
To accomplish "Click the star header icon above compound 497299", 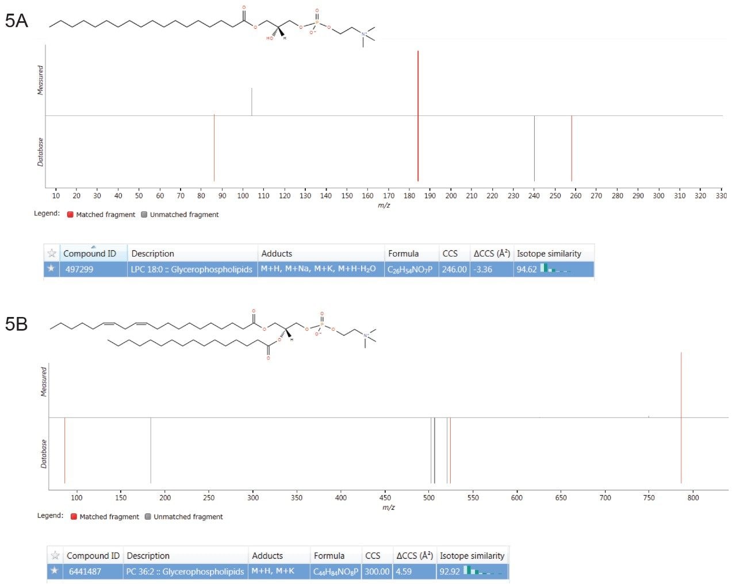I will (x=52, y=253).
